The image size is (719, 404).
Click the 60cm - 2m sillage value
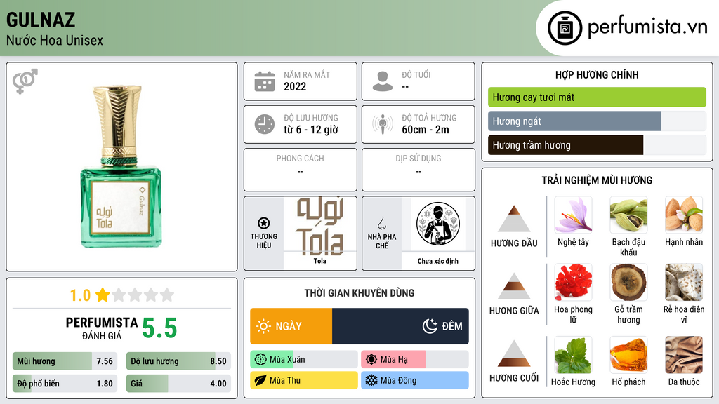426,130
